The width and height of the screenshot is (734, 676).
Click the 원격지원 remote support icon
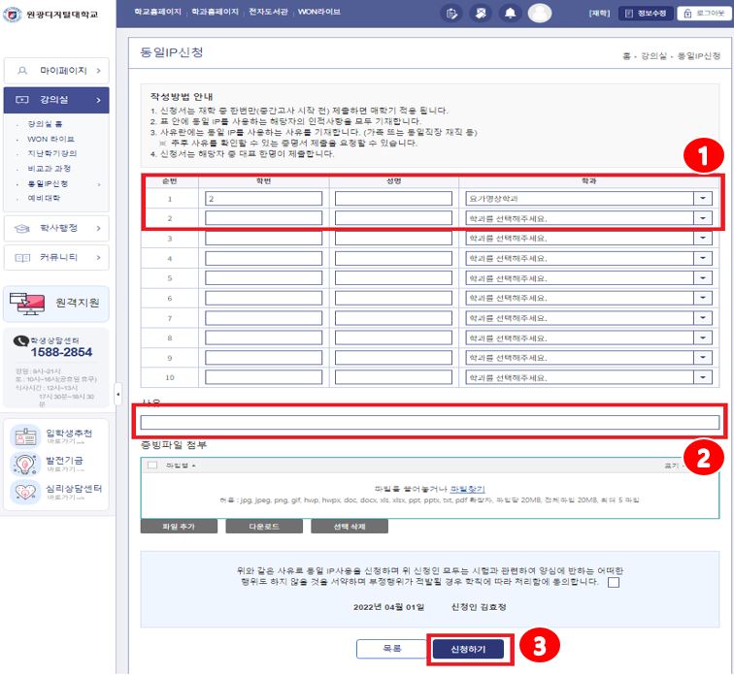(x=28, y=303)
